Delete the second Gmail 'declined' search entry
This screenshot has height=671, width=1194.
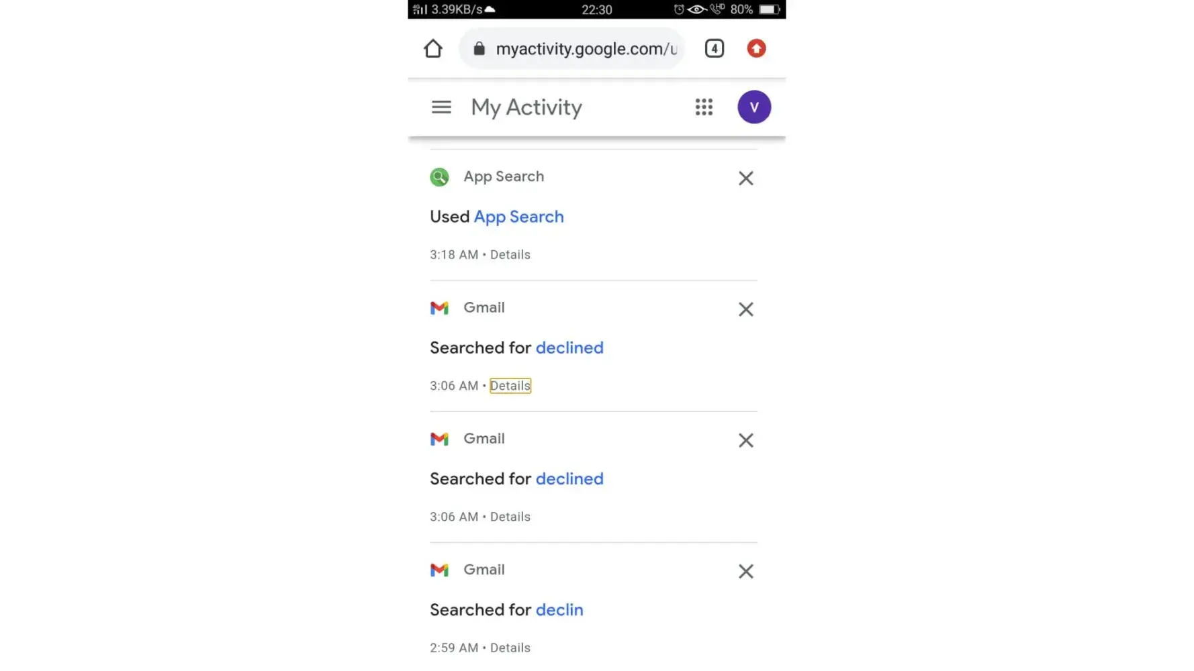coord(745,441)
